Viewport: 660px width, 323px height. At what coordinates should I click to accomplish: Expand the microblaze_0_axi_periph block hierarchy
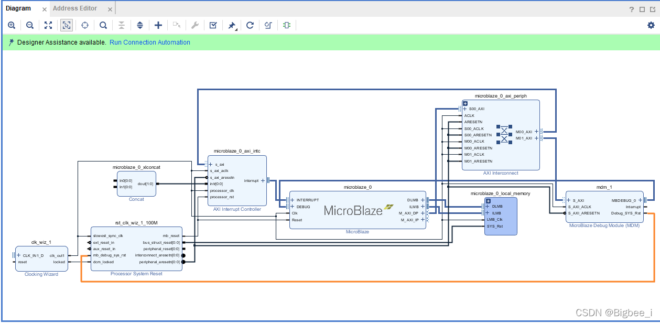[x=465, y=103]
